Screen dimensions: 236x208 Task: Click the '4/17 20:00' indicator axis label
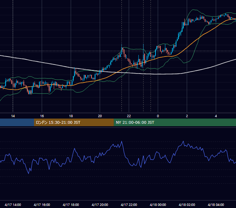tap(100, 205)
